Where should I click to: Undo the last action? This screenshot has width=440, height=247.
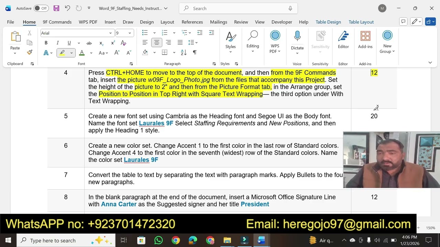click(67, 8)
